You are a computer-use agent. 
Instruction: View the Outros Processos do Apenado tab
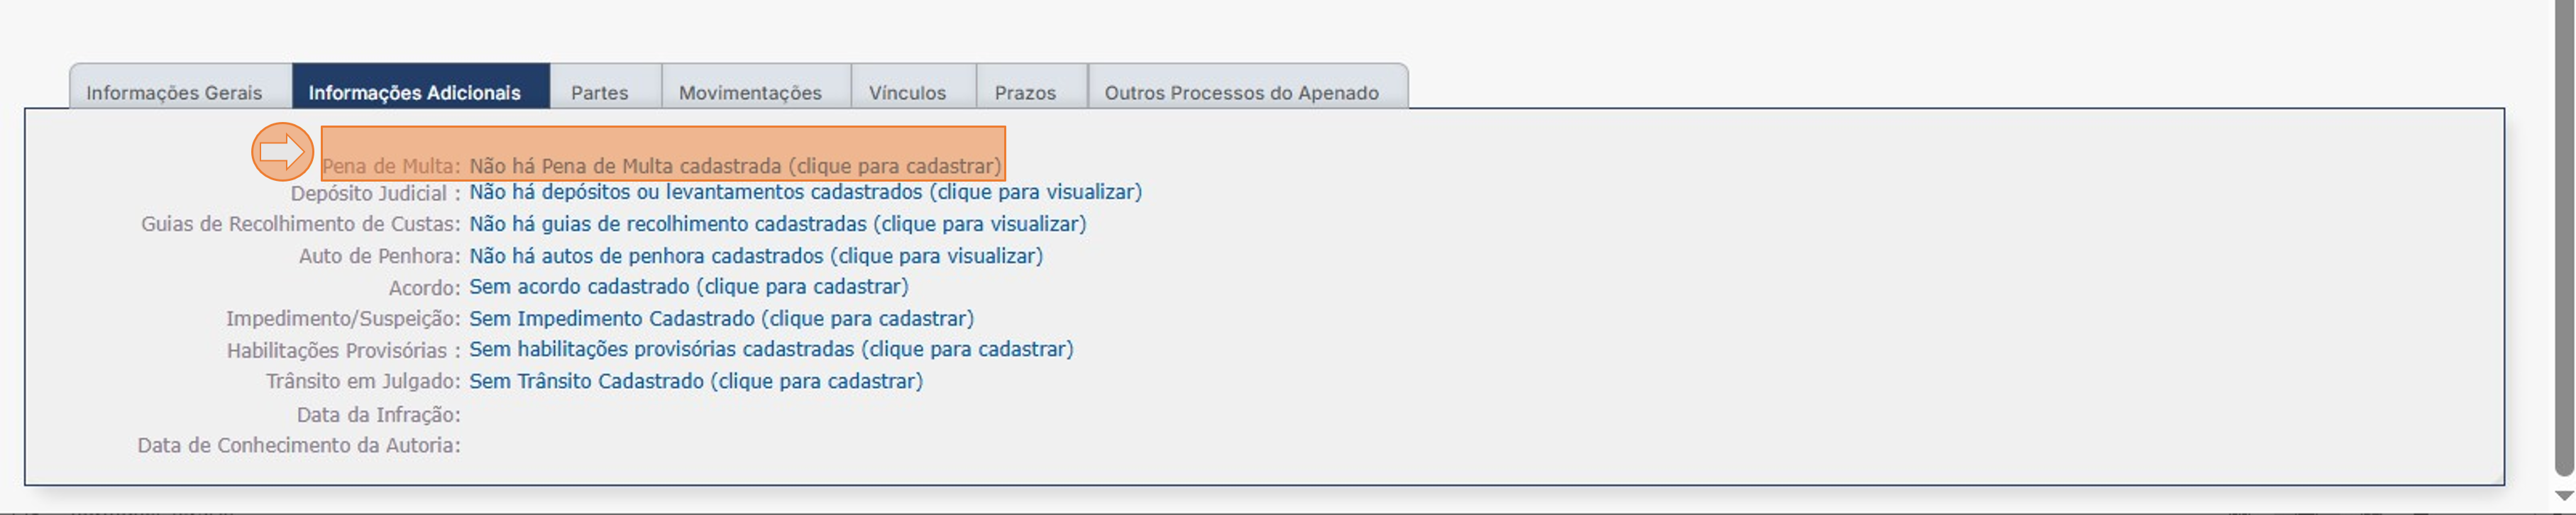(1241, 92)
